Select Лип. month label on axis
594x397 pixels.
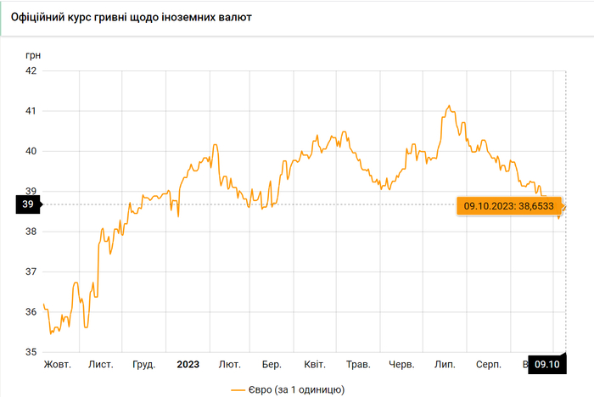[x=445, y=364]
